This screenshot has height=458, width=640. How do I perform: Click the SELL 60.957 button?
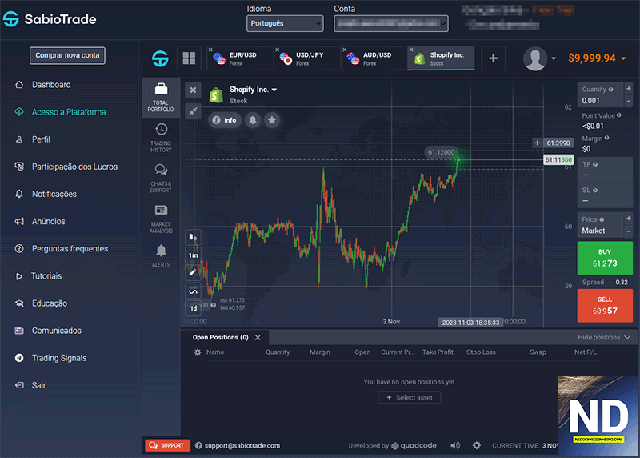605,306
